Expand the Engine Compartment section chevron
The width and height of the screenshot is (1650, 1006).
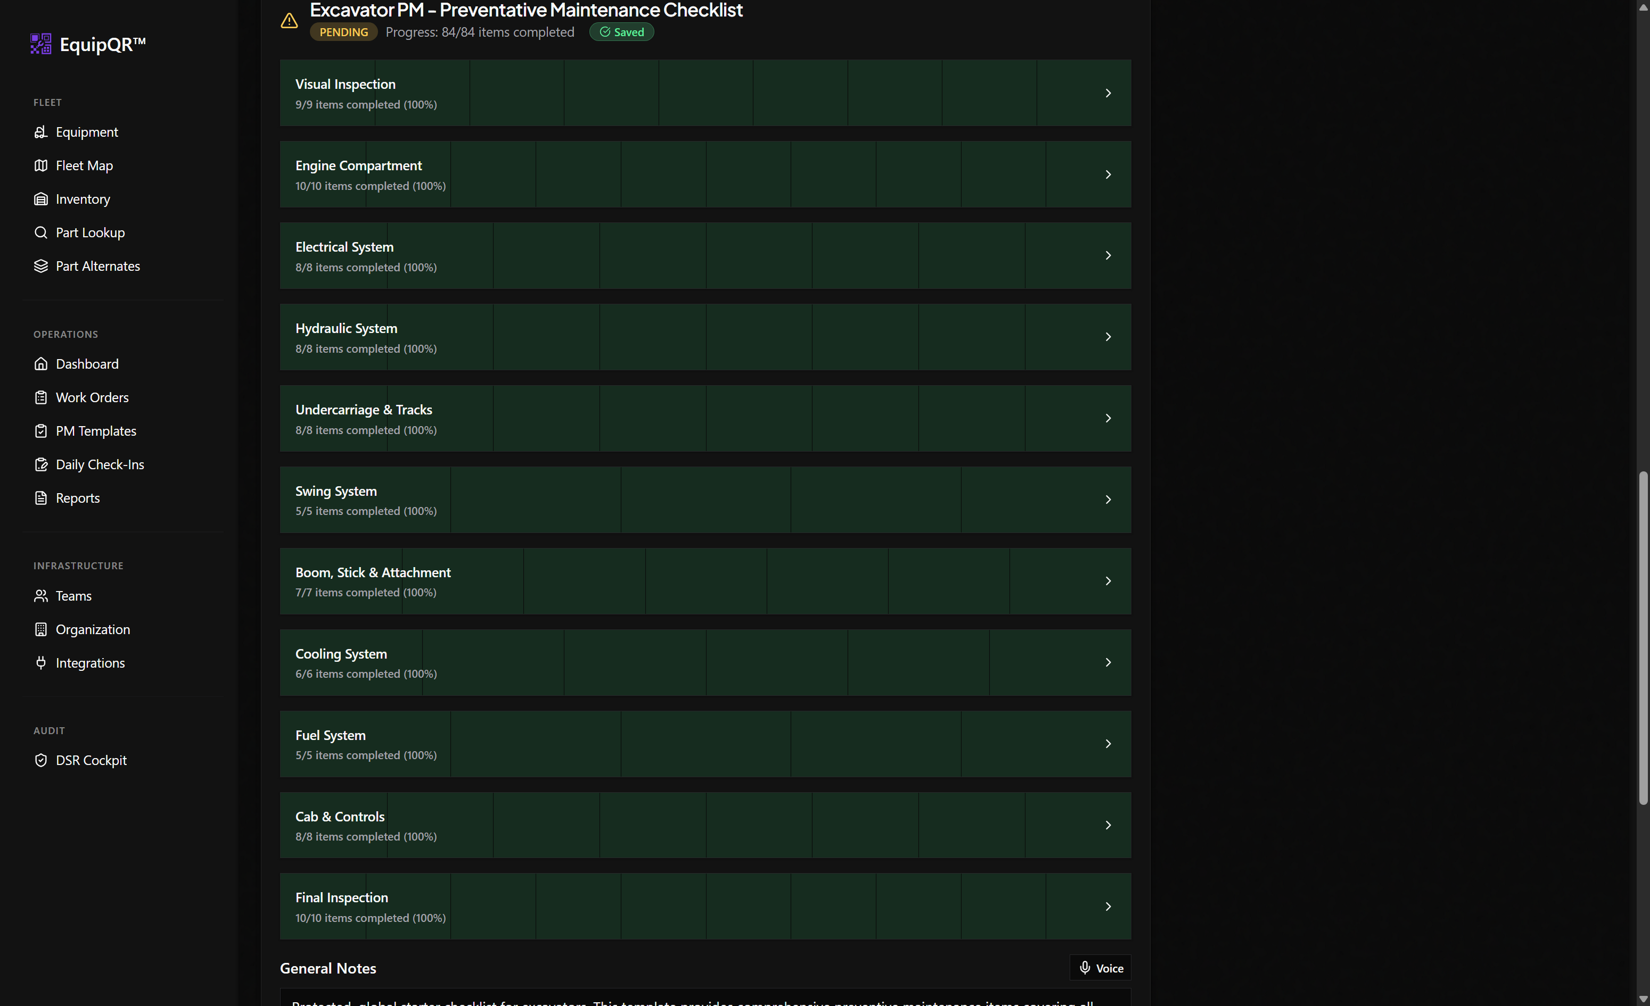coord(1108,174)
